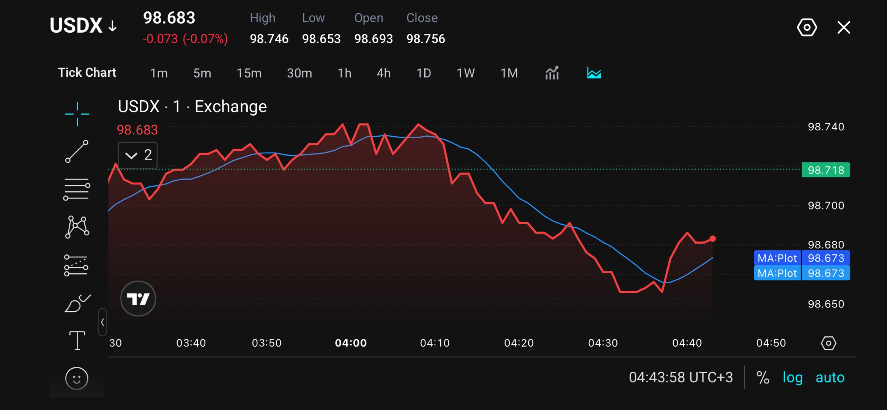Expand the indicator legend showing 2

click(x=138, y=155)
